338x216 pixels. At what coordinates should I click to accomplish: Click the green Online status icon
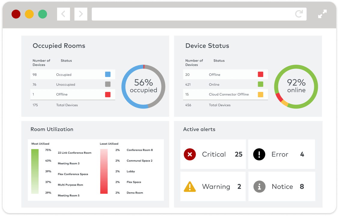coord(260,85)
